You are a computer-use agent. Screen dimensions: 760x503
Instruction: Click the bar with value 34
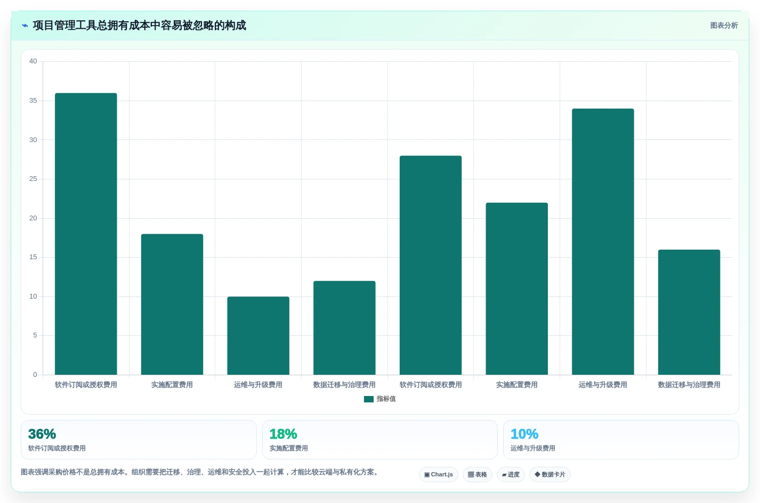pyautogui.click(x=603, y=242)
